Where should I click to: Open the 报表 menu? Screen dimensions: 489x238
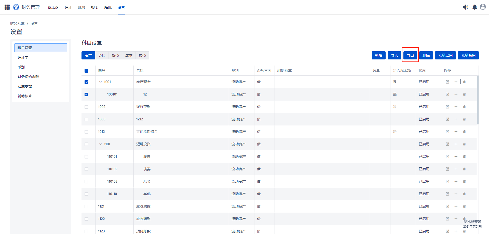coord(95,7)
